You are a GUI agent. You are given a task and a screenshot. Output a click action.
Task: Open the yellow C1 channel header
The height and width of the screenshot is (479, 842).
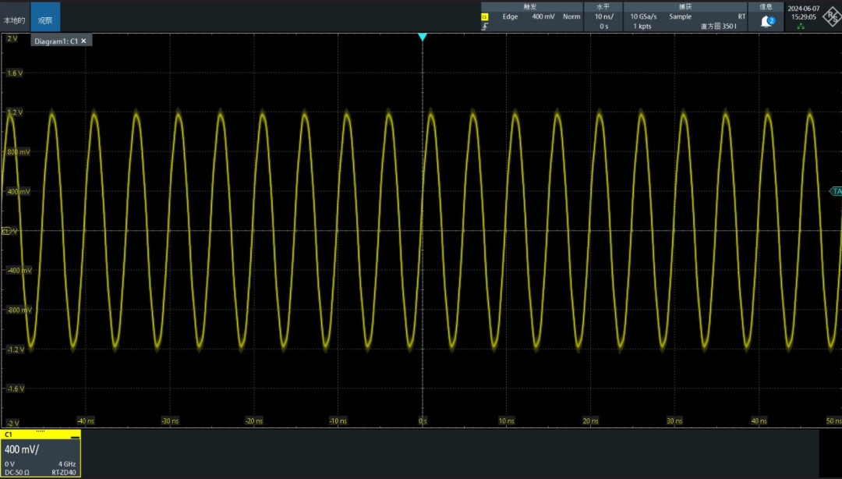click(x=41, y=435)
